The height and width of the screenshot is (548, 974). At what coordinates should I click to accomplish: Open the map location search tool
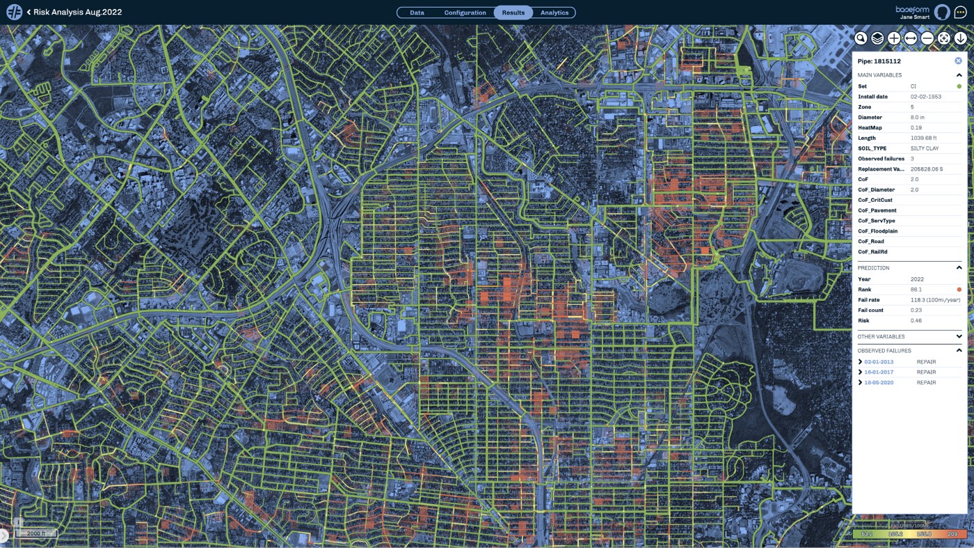pyautogui.click(x=861, y=39)
